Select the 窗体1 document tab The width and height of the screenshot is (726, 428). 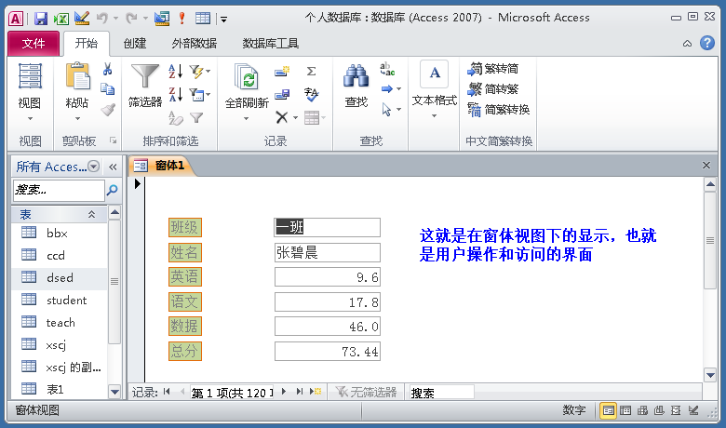point(160,166)
